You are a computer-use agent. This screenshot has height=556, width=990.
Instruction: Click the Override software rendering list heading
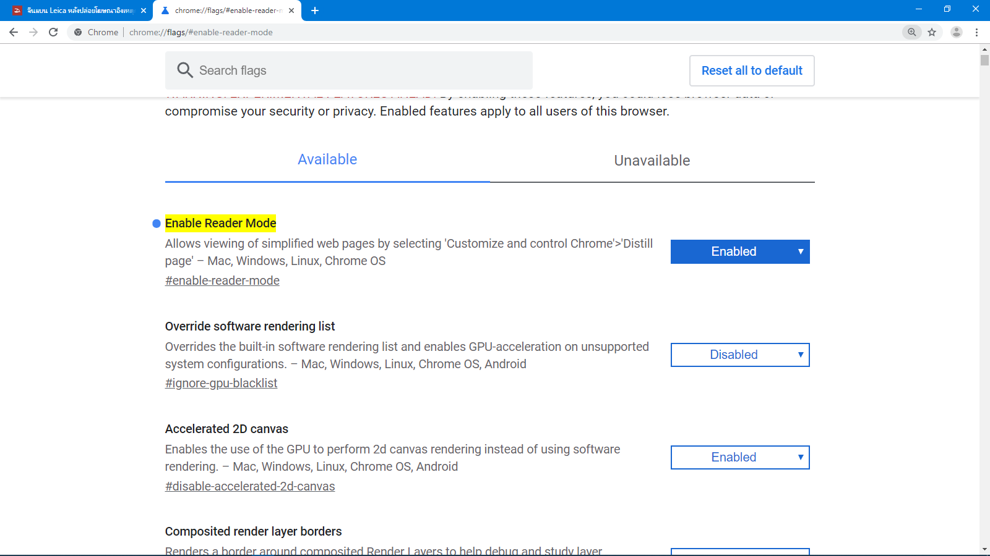(250, 326)
